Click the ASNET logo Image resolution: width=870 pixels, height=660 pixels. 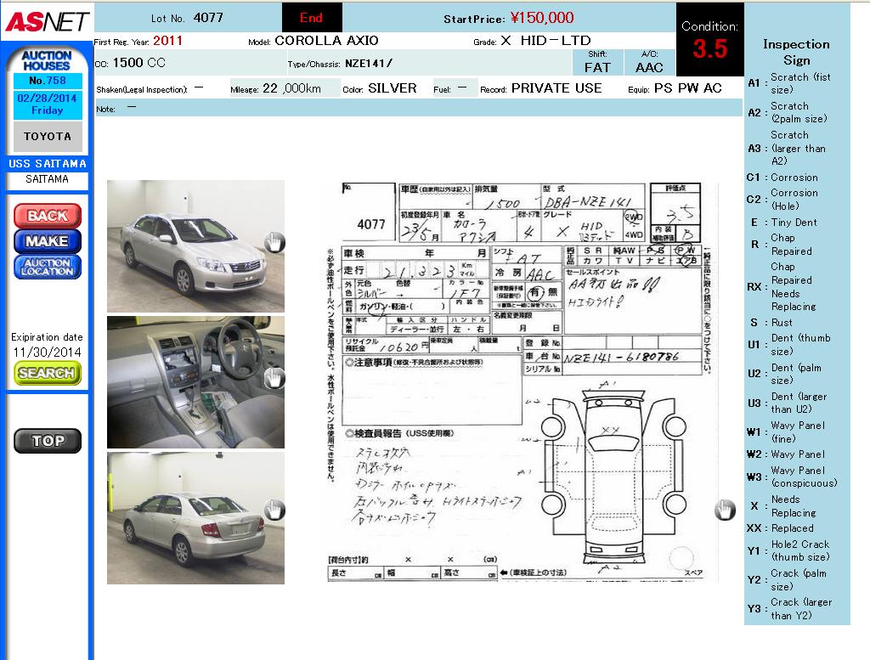(x=47, y=22)
